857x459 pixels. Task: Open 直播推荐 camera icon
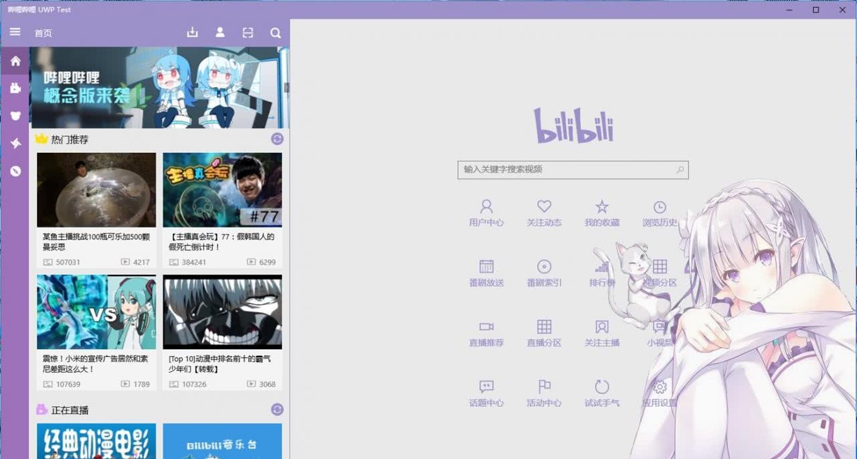486,333
